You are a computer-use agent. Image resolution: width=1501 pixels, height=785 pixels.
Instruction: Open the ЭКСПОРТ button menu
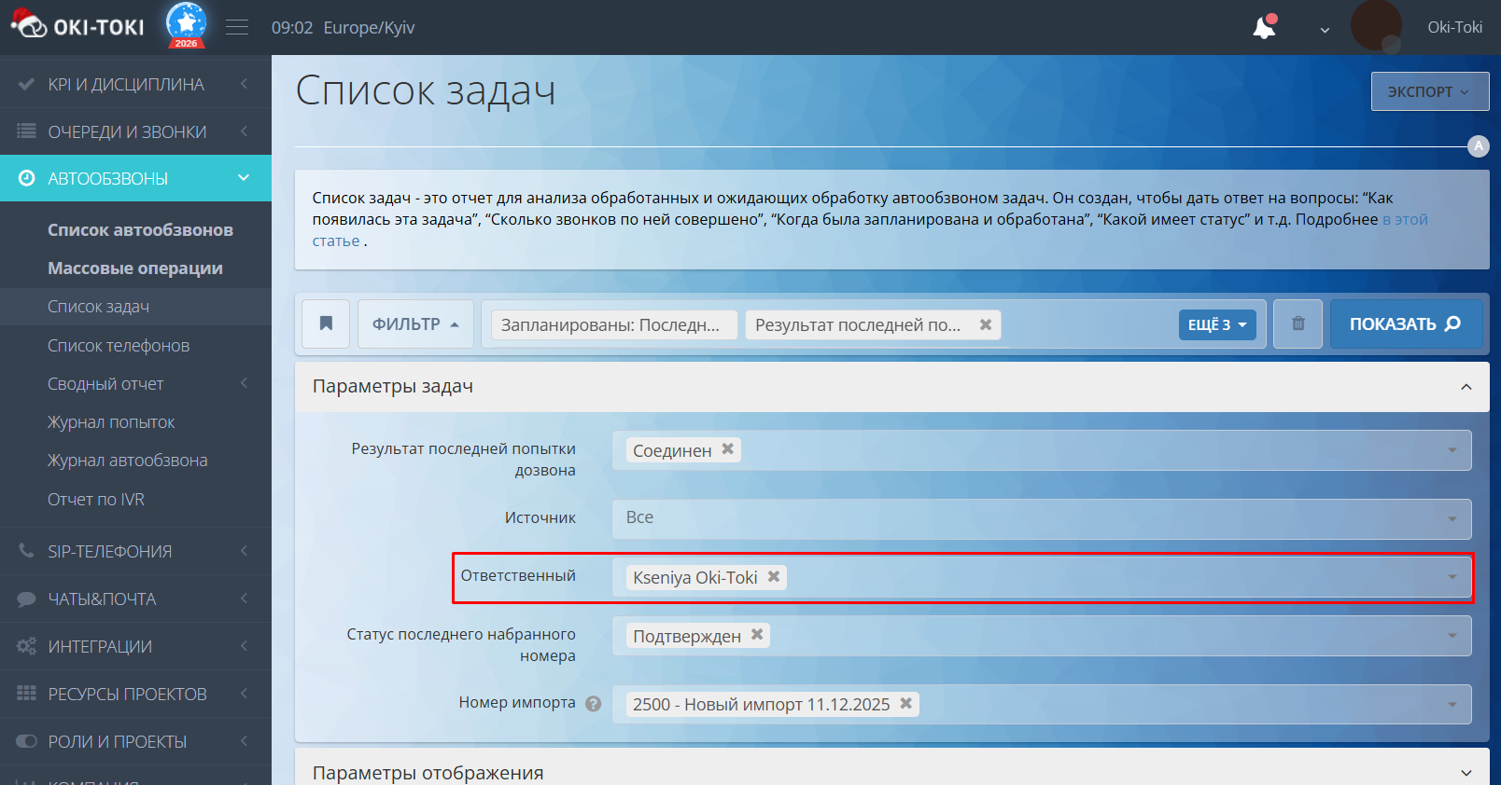[x=1428, y=91]
